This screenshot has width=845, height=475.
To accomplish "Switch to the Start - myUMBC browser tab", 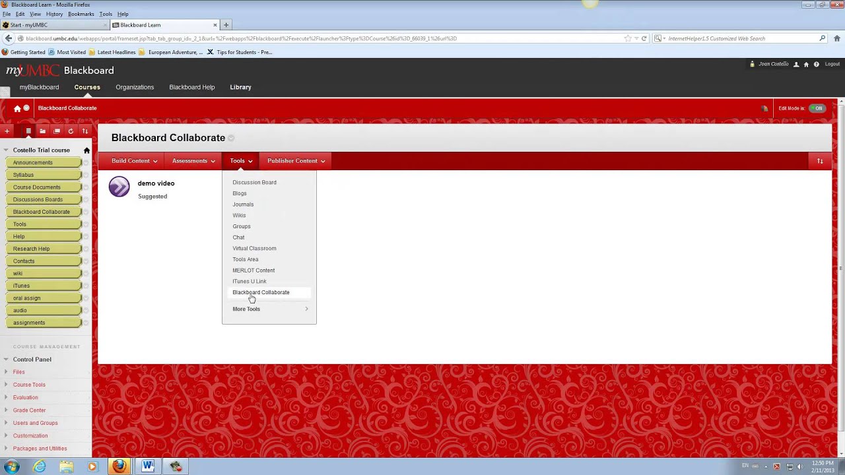I will [54, 25].
